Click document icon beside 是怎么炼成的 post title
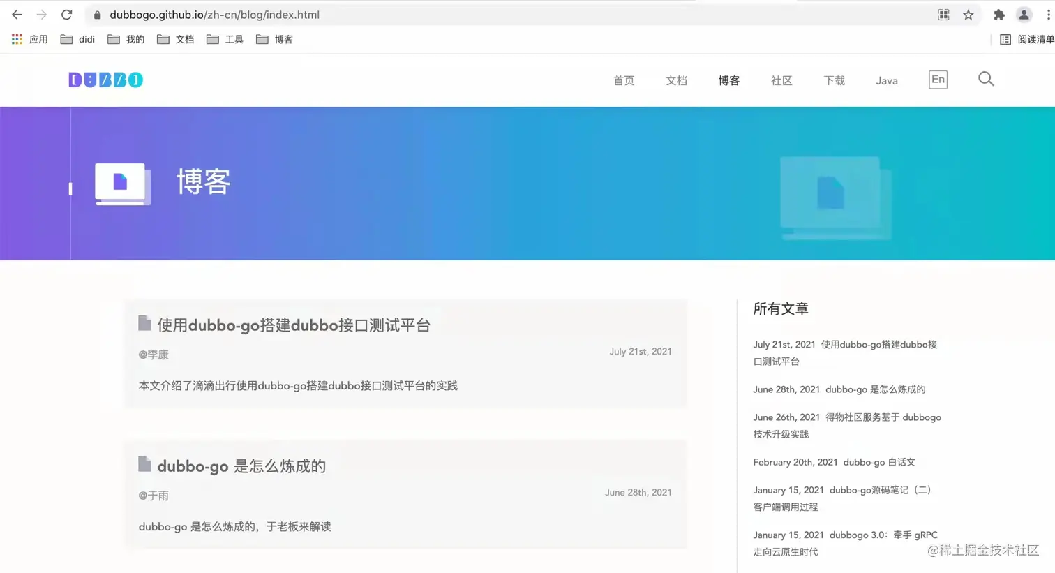The width and height of the screenshot is (1055, 573). click(x=144, y=463)
